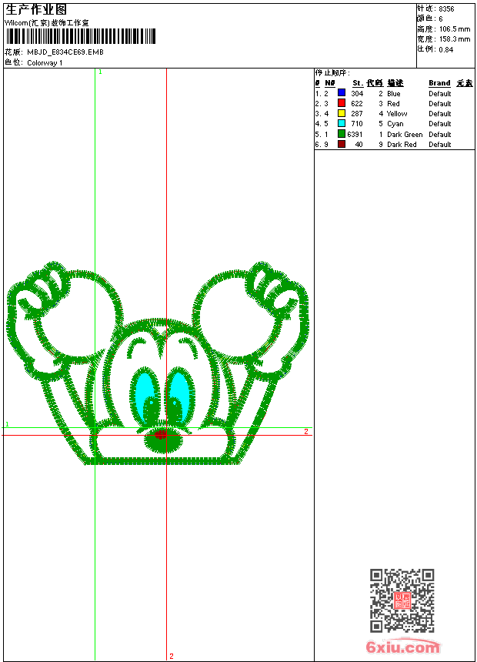477x662 pixels.
Task: Click the green '1' label atop the vertical guide
Action: (100, 72)
